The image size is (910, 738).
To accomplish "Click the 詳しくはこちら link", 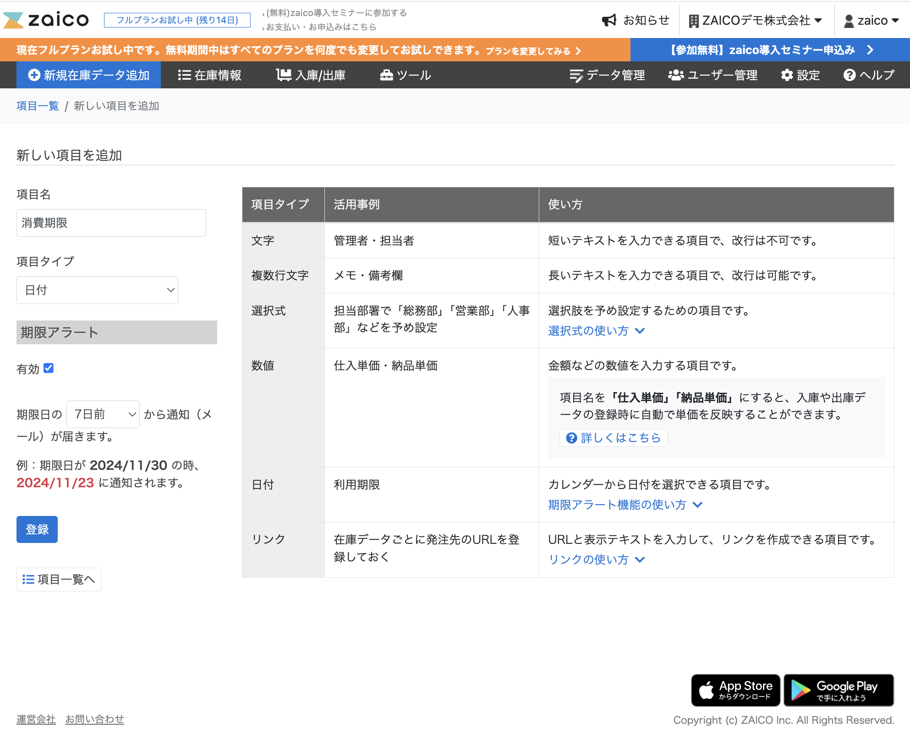I will tap(613, 438).
